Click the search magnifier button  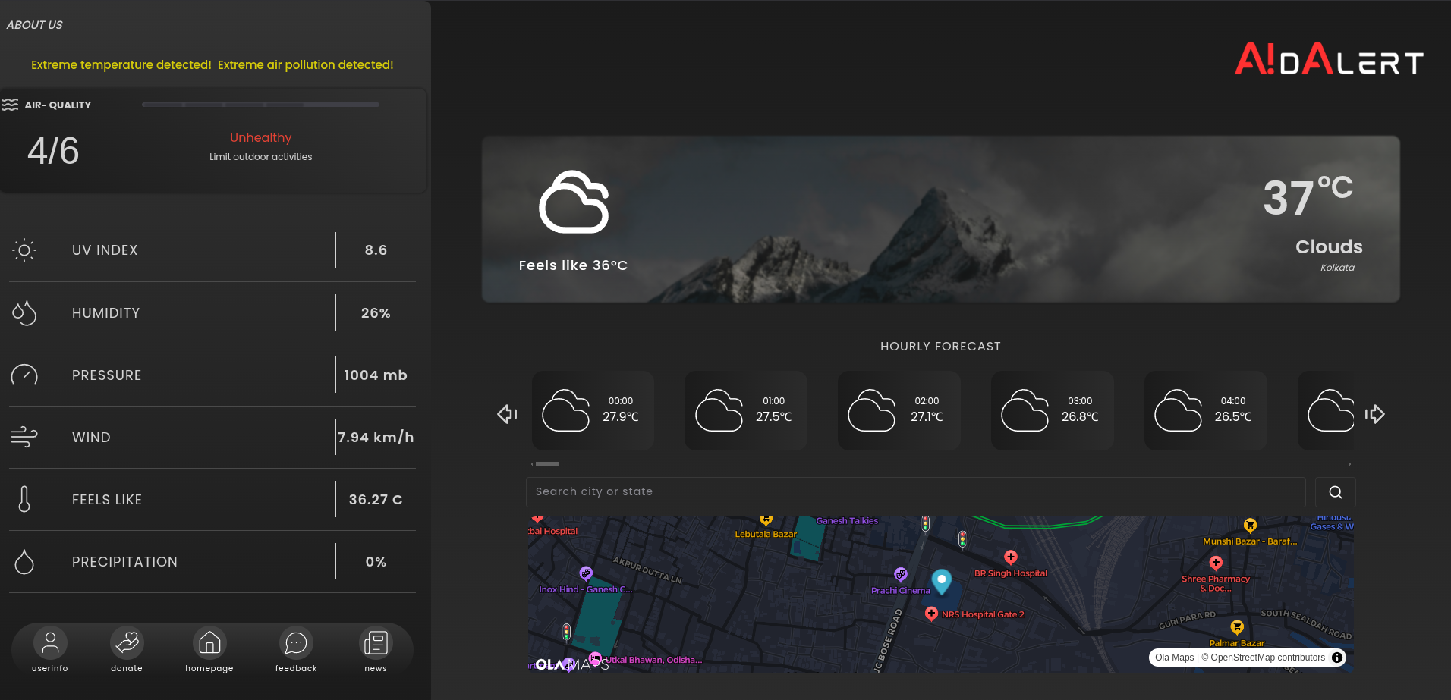1336,492
